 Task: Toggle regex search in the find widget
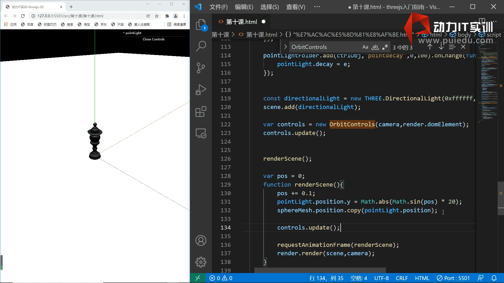click(385, 47)
